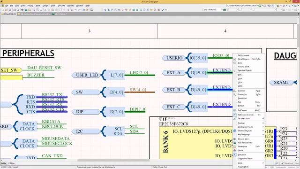Choose Area zoom menu entry
Screen dimensions: 300x169
tap(249, 63)
